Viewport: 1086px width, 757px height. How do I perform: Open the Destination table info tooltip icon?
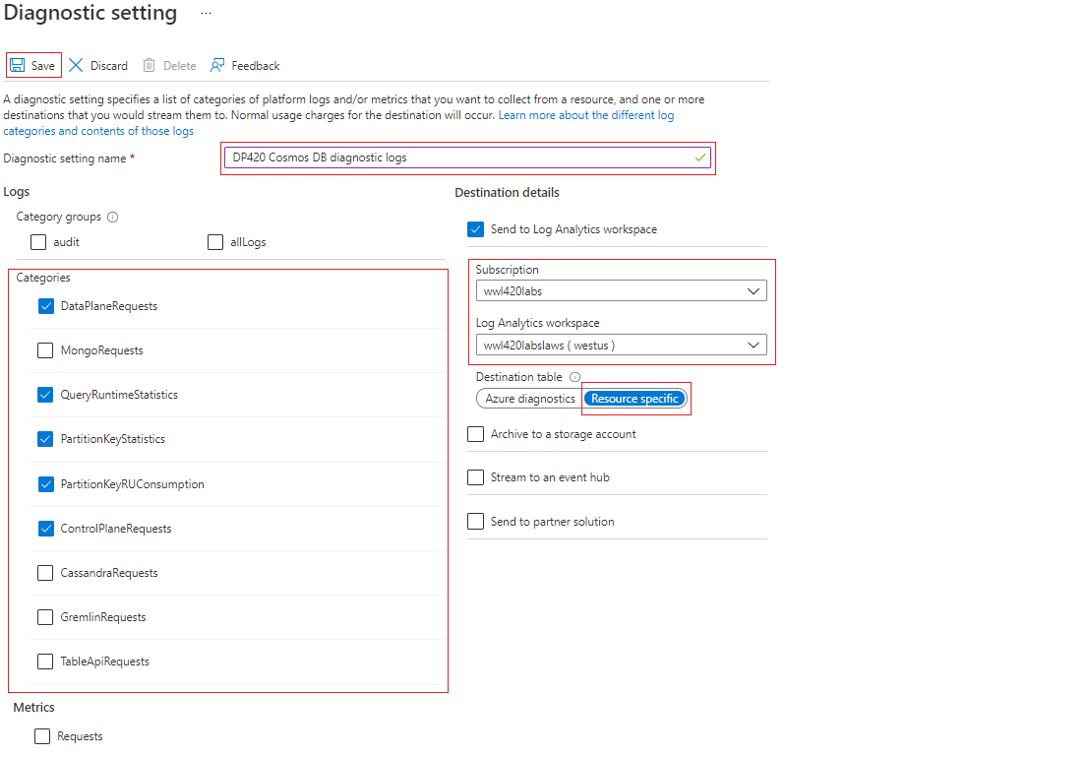click(x=575, y=376)
